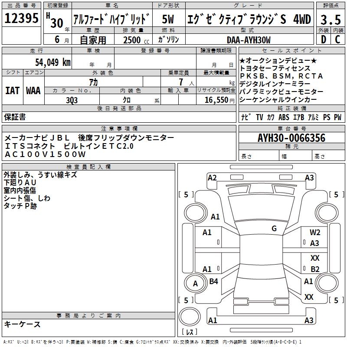
Task: Click the recycle deposit 16,550円
Action: 219,100
